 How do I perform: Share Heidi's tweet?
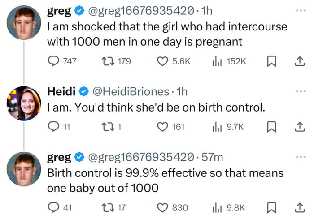pyautogui.click(x=298, y=127)
